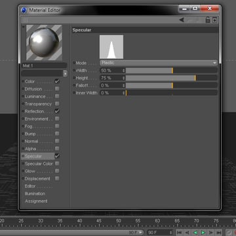Select the Color channel in list
This screenshot has height=236, width=236.
coord(29,81)
